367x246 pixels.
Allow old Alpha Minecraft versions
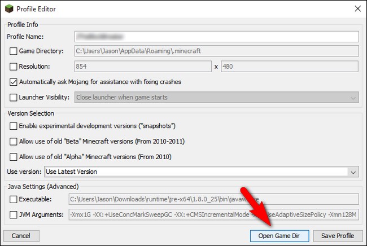pyautogui.click(x=14, y=157)
